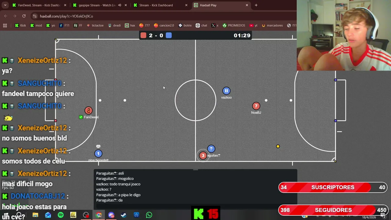Click the game chat input field

pyautogui.click(x=195, y=207)
